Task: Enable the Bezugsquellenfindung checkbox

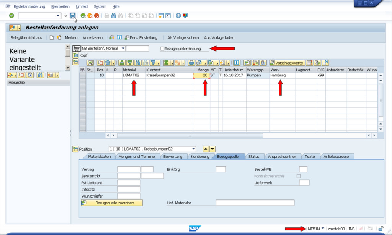Action: pyautogui.click(x=162, y=49)
